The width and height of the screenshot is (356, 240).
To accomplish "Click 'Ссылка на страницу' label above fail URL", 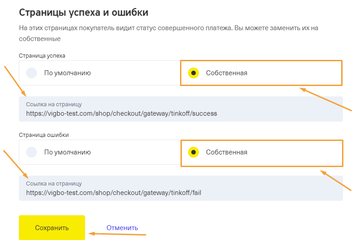I will click(x=54, y=184).
